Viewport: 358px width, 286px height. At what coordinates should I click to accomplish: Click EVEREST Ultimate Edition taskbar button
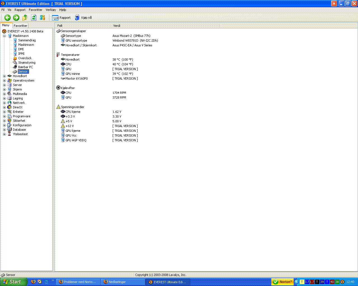(168, 282)
